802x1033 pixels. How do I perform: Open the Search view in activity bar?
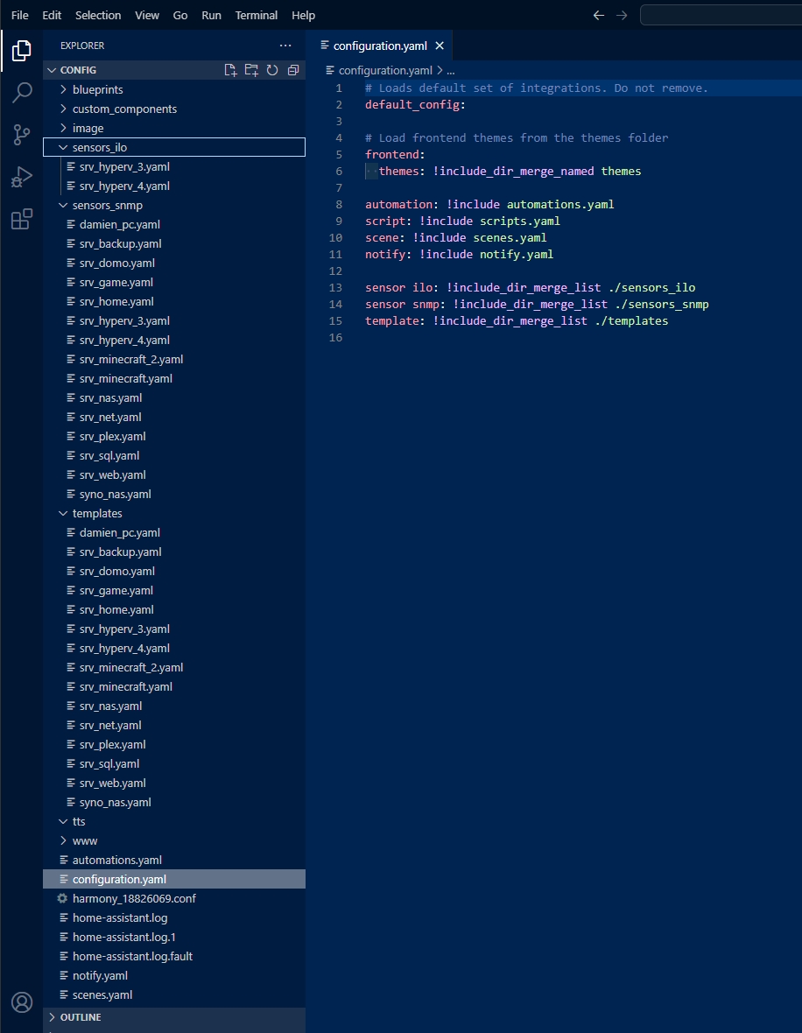tap(22, 93)
